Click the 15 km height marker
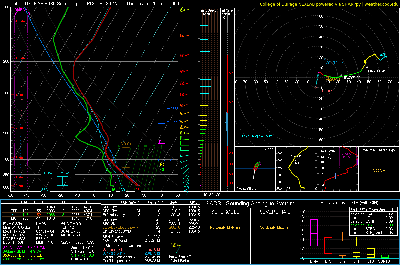 point(20,21)
